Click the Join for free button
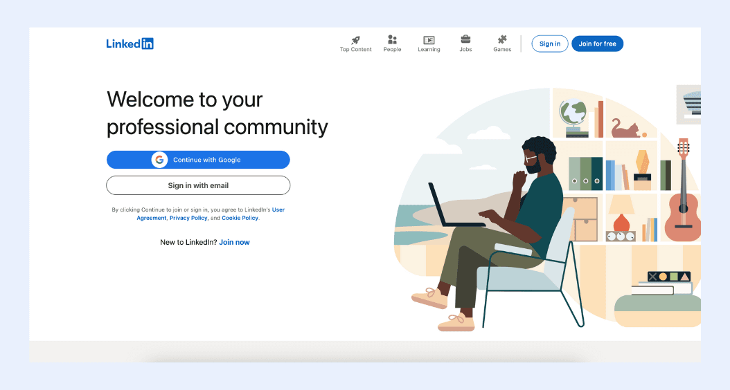730x390 pixels. point(597,44)
